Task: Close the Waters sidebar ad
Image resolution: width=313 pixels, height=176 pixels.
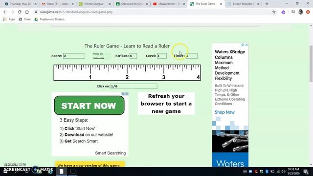Action: (x=246, y=44)
